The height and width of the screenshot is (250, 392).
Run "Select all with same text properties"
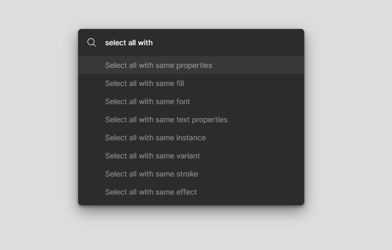[191, 119]
